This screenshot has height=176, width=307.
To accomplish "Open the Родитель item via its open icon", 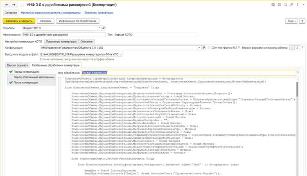I will (104, 28).
